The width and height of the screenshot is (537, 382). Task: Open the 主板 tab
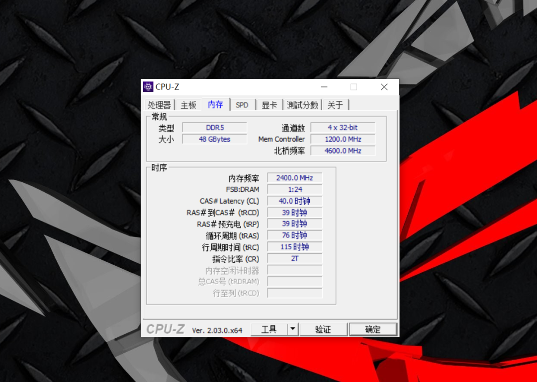pos(188,105)
